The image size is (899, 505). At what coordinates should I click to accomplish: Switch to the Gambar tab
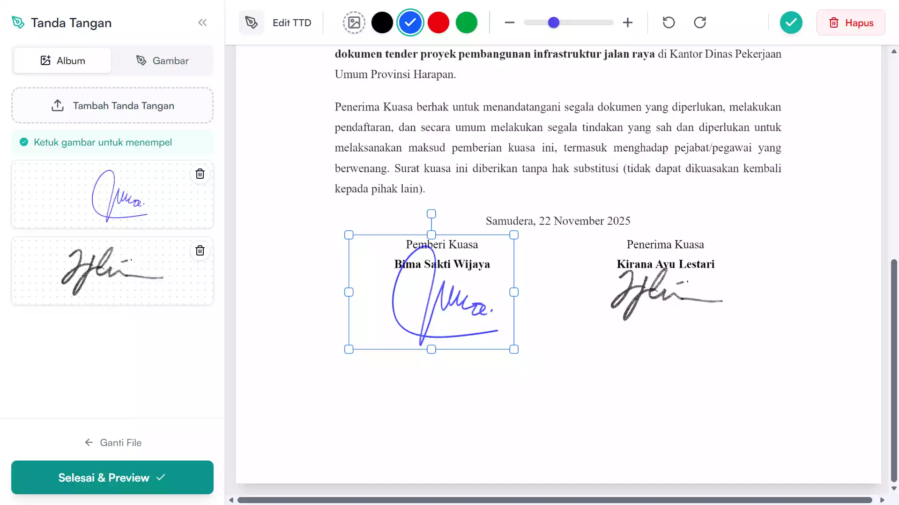tap(163, 60)
